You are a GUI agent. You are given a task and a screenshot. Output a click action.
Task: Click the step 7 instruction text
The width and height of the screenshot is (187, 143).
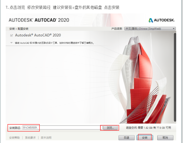click(63, 7)
